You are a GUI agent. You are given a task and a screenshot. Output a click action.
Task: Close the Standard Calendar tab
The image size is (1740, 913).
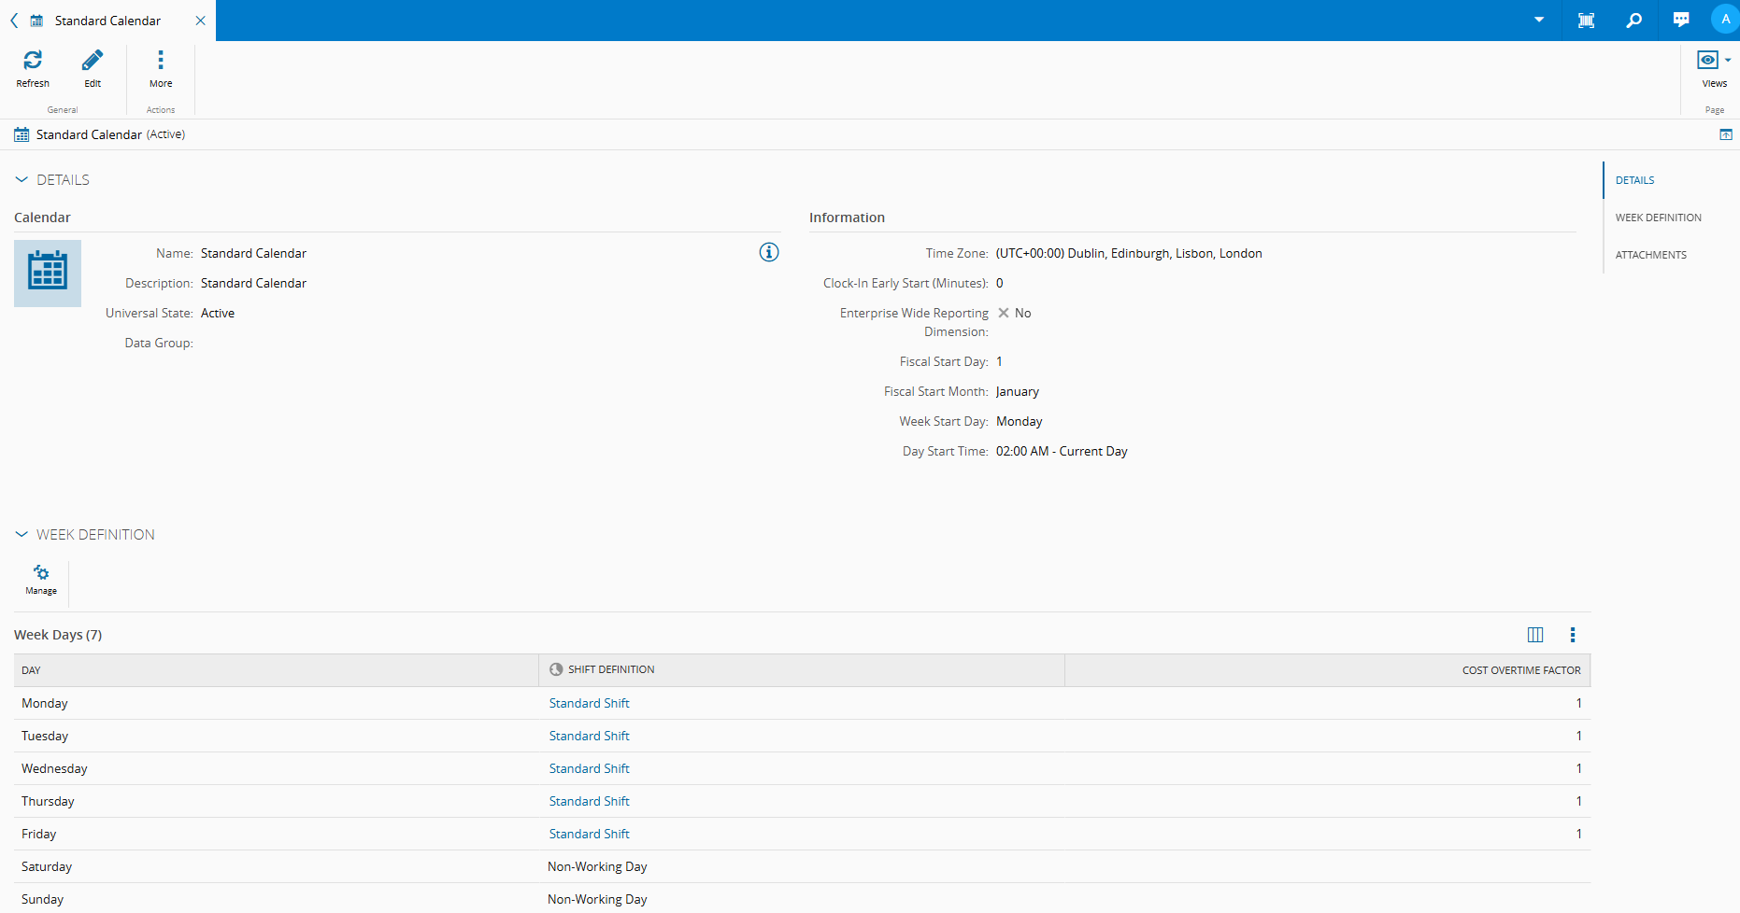point(200,21)
